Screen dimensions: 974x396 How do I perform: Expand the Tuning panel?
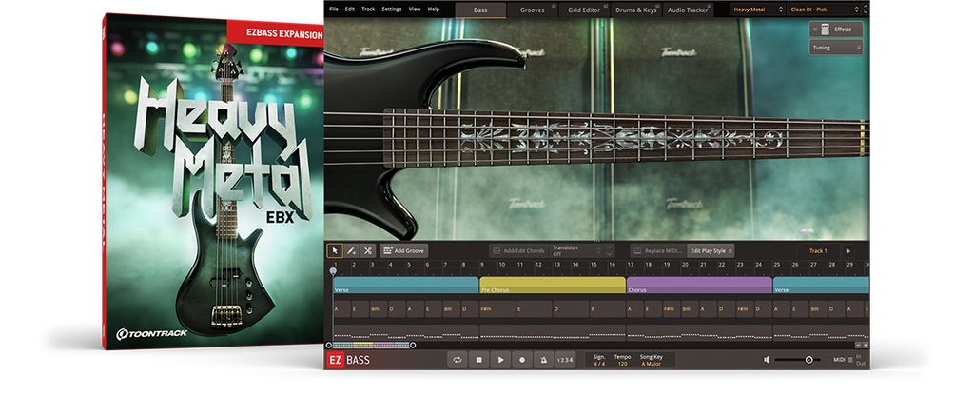click(x=835, y=48)
